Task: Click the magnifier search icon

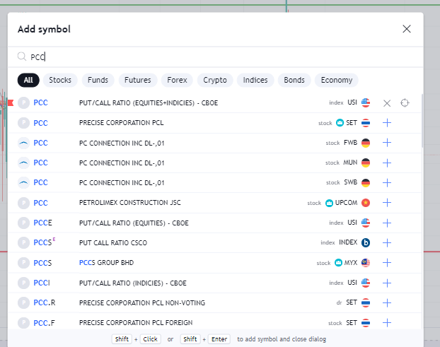Action: coord(22,57)
